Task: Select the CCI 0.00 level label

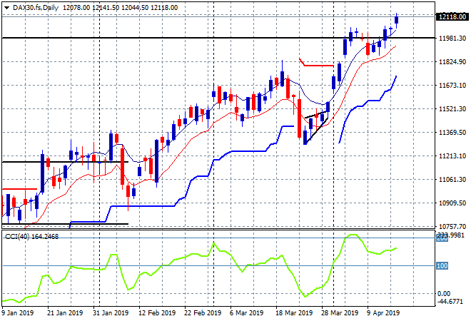Action: click(x=444, y=293)
